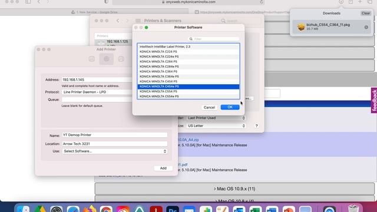The height and width of the screenshot is (212, 377).
Task: Launch Adobe Acrobat from the Dock
Action: point(156,209)
